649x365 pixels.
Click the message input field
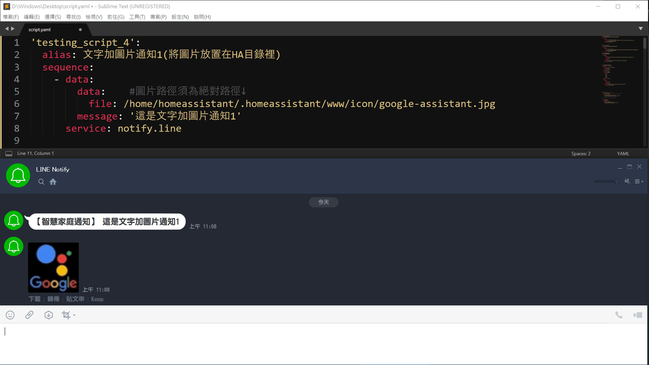pos(324,343)
